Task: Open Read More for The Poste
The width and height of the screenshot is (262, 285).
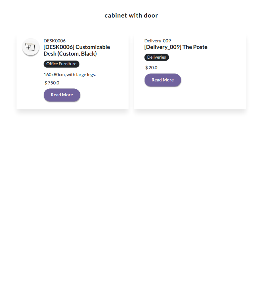Action: click(163, 80)
